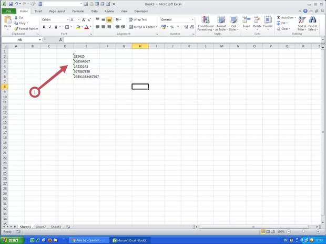Viewport: 326px width, 244px height.
Task: Click the Windows Start button
Action: tap(11, 240)
